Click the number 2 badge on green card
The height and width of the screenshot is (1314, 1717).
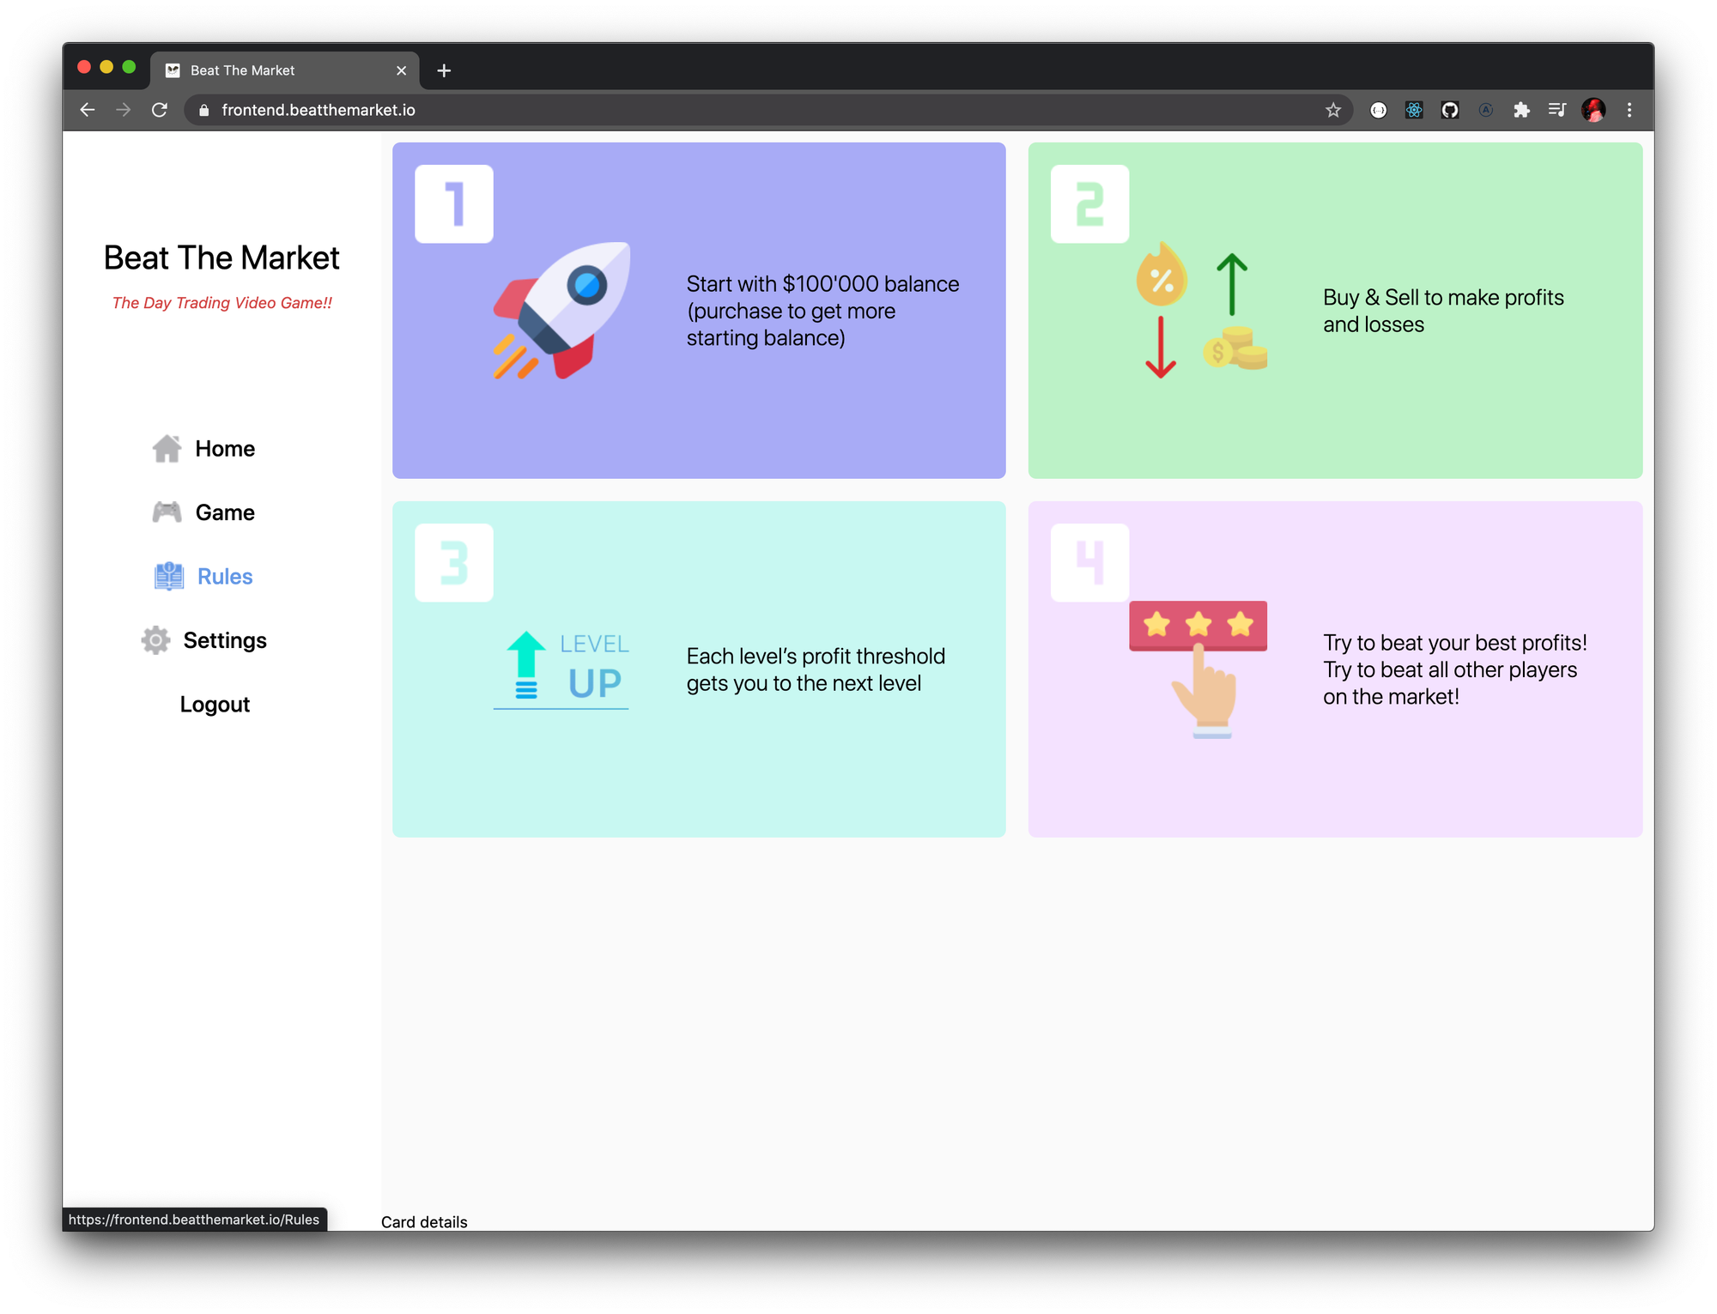(x=1089, y=204)
